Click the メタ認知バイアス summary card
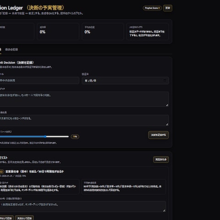This screenshot has height=220, width=220. (148, 32)
